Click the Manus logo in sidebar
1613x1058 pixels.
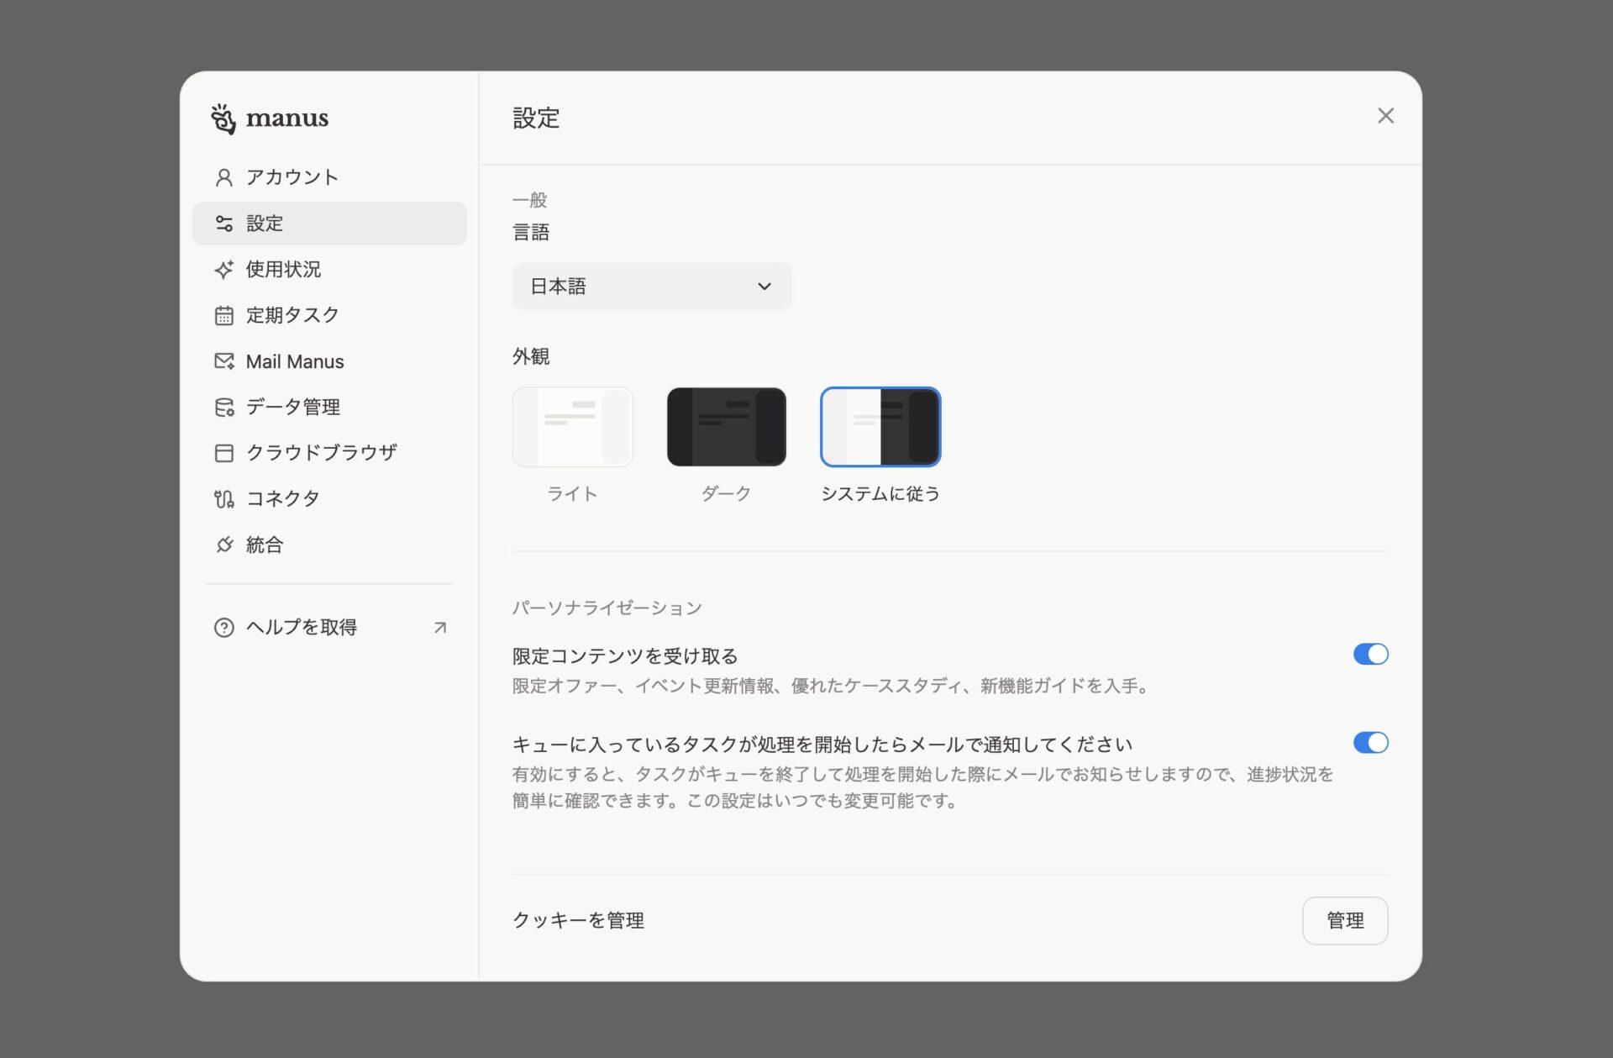(269, 118)
